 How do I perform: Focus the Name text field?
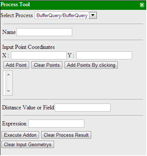tap(45, 32)
